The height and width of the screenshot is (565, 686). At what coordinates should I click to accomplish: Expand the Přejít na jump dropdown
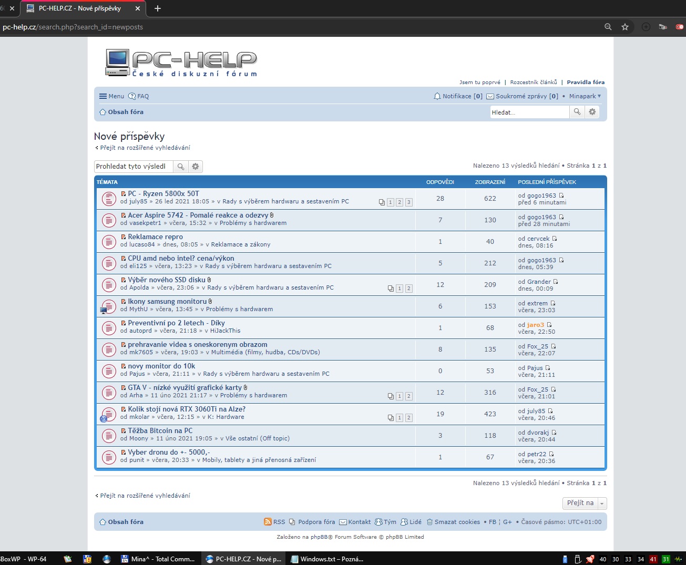[585, 503]
